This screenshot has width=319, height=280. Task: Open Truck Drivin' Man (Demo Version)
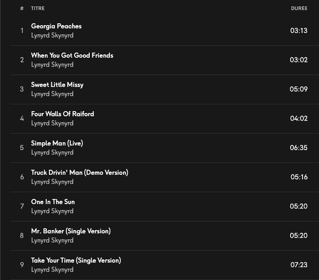(x=79, y=172)
